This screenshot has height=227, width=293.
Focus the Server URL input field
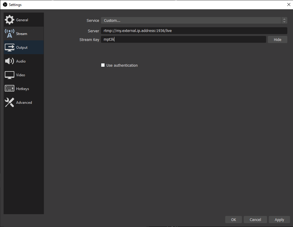click(x=194, y=31)
